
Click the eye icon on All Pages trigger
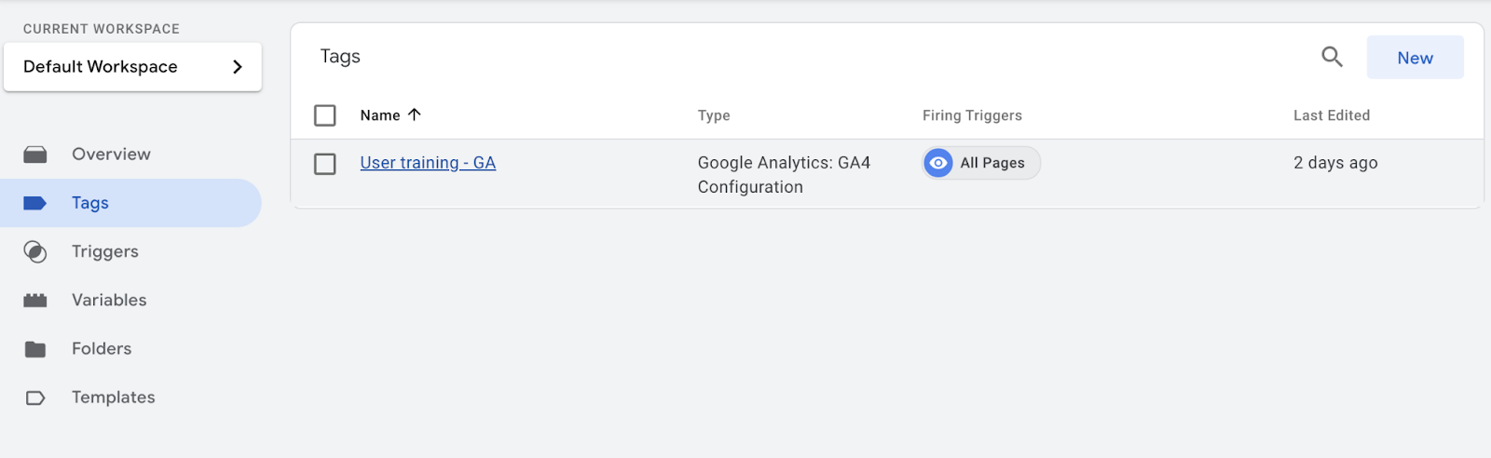pos(938,163)
